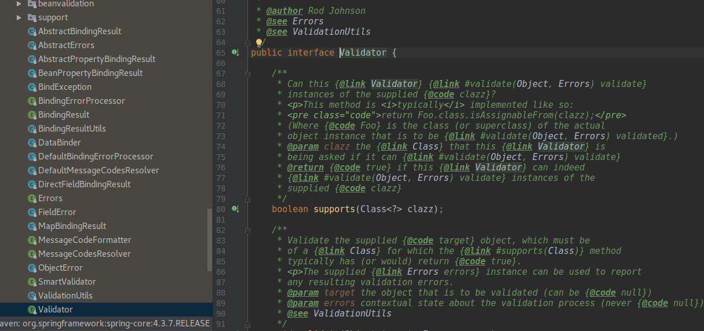The width and height of the screenshot is (704, 331).
Task: Select the highlighted Validator file in the tree
Action: pyautogui.click(x=55, y=310)
